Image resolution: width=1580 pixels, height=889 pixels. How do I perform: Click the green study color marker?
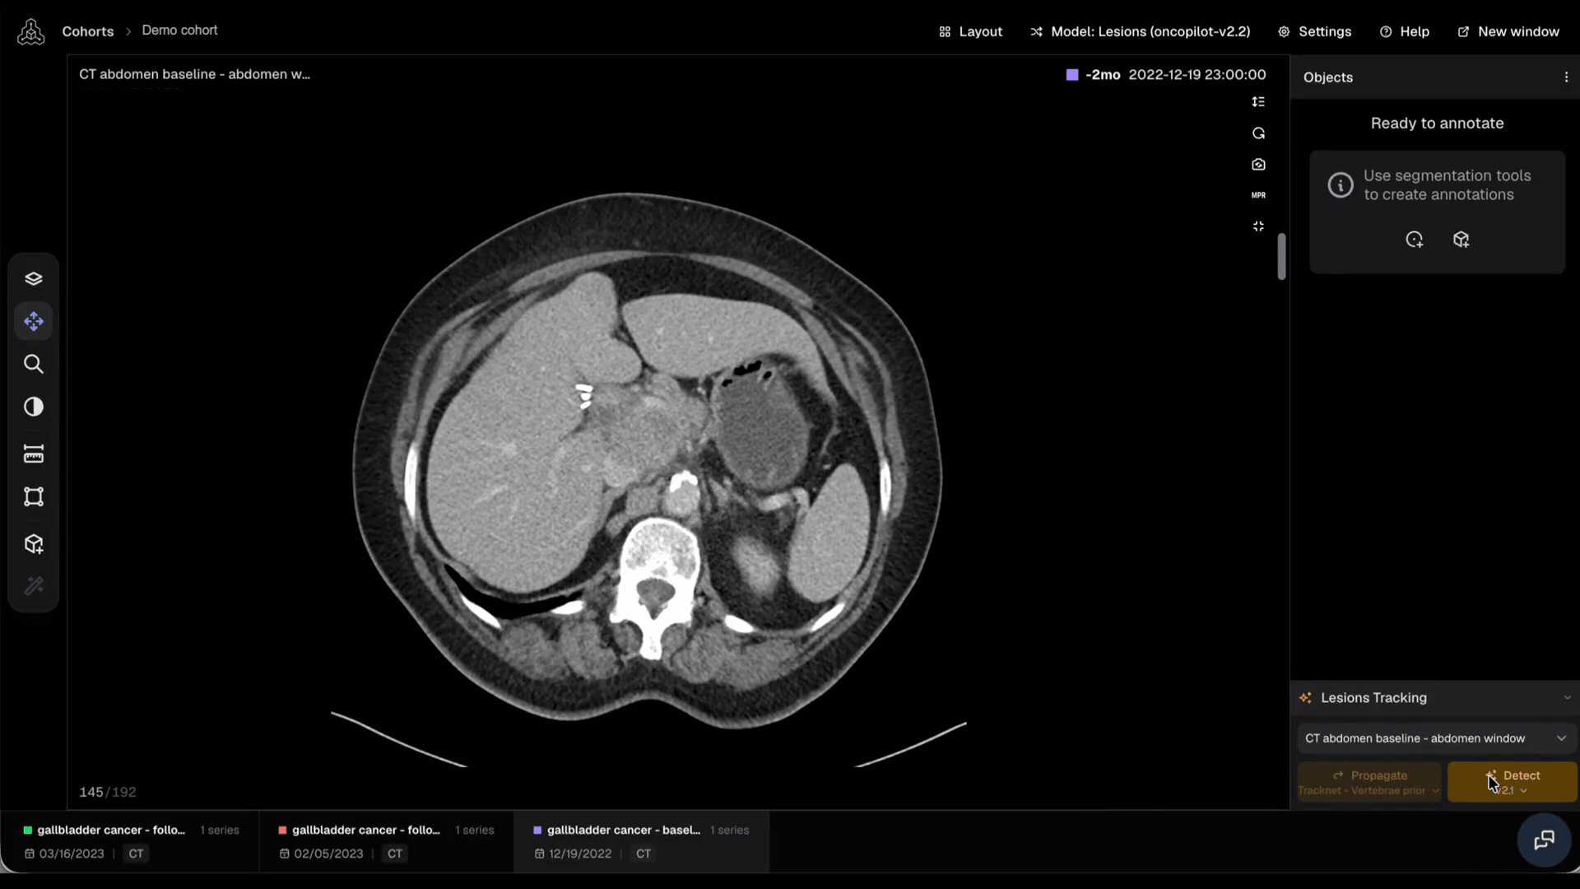click(28, 831)
